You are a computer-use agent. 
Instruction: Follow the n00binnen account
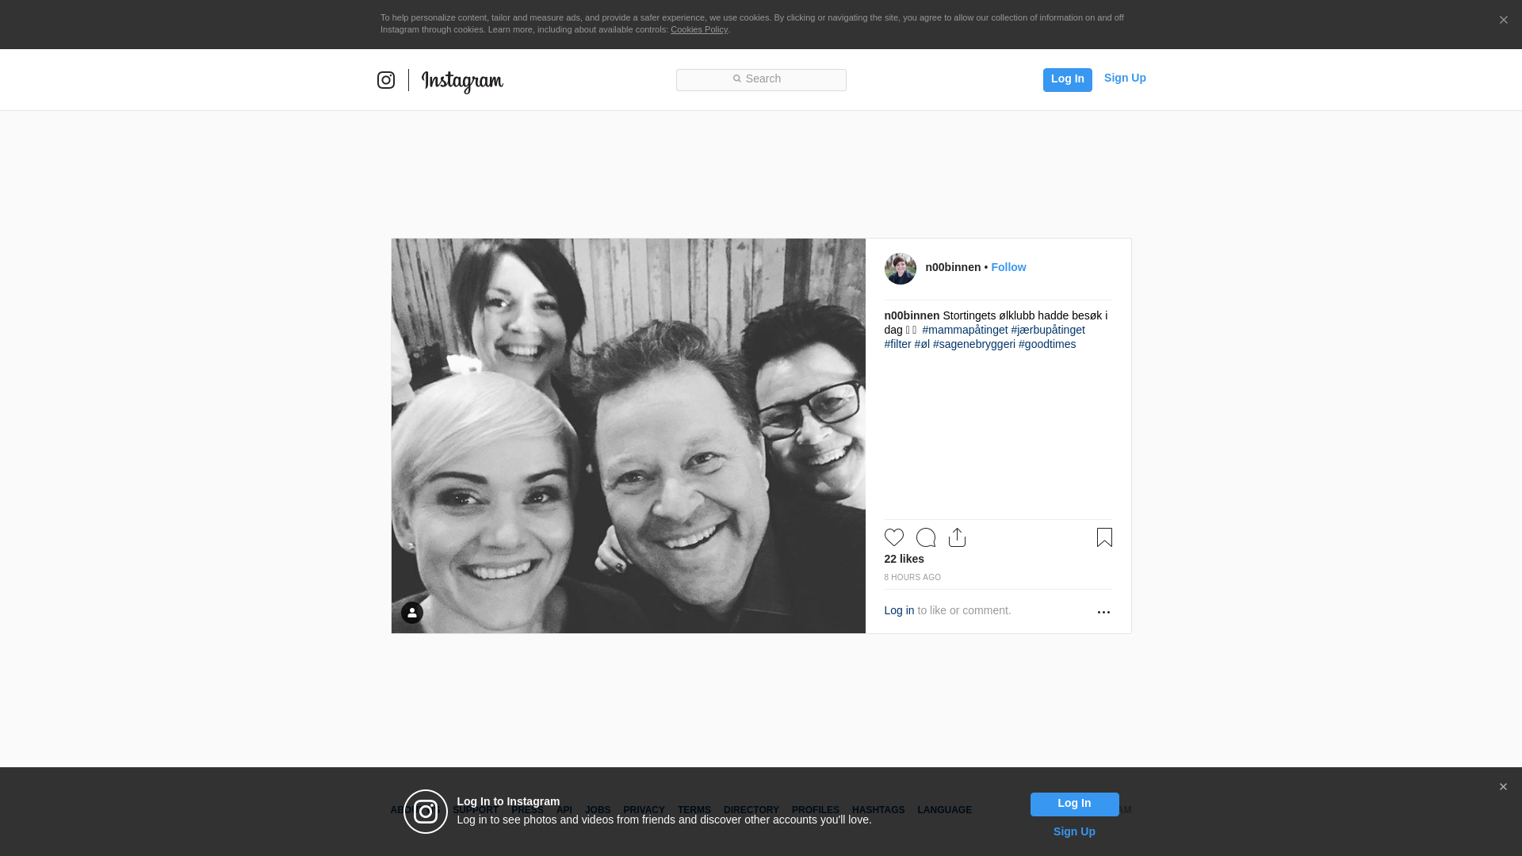pyautogui.click(x=1008, y=267)
